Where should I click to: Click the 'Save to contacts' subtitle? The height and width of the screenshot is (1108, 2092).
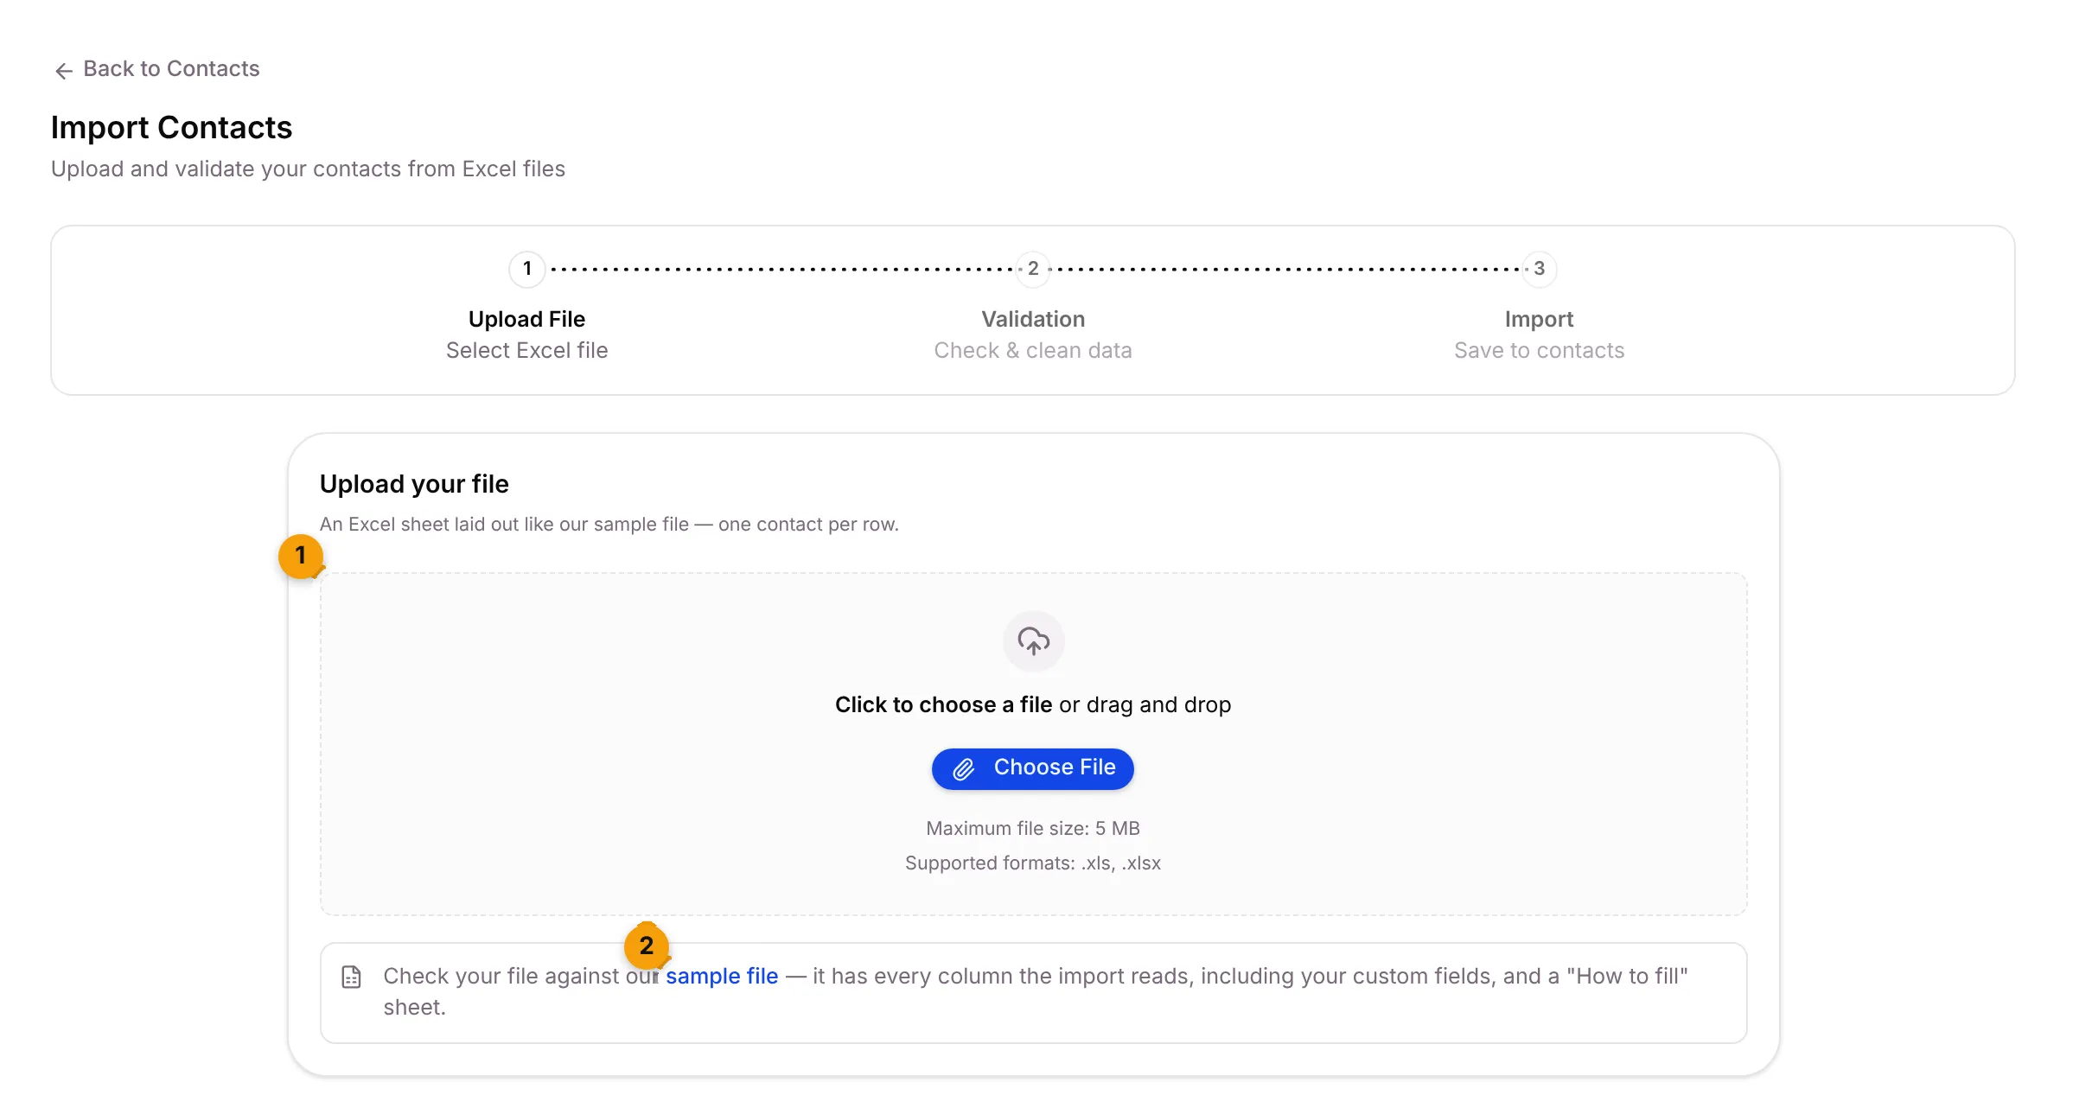point(1539,350)
